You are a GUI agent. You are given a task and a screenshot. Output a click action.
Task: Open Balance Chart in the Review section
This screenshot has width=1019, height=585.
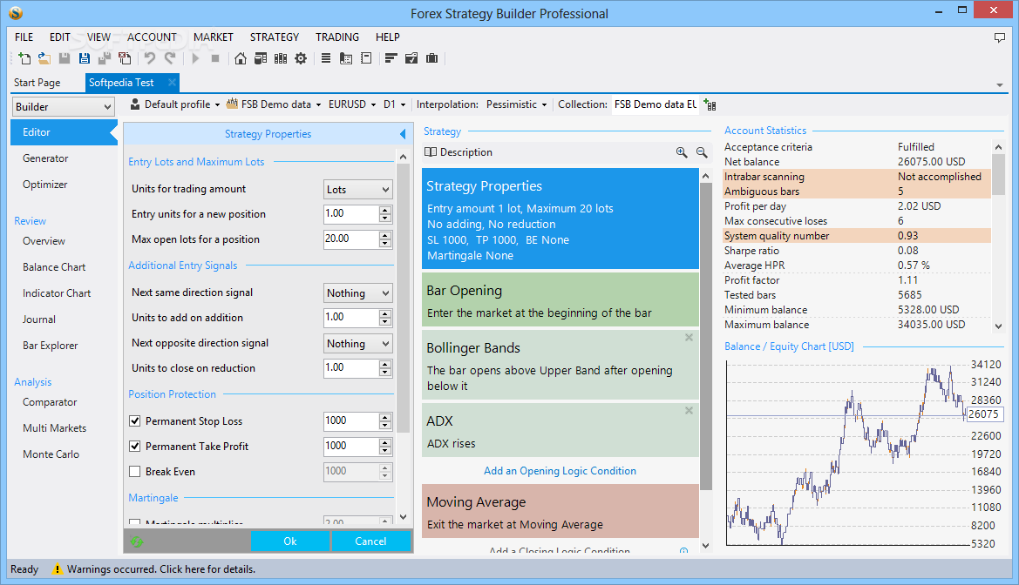point(54,267)
